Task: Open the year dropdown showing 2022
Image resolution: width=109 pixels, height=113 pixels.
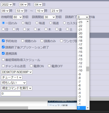Action: click(x=7, y=4)
